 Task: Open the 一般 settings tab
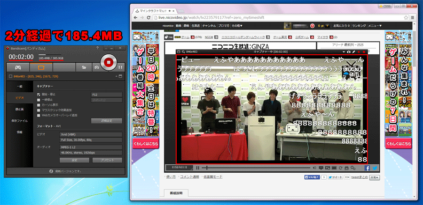[x=20, y=87]
